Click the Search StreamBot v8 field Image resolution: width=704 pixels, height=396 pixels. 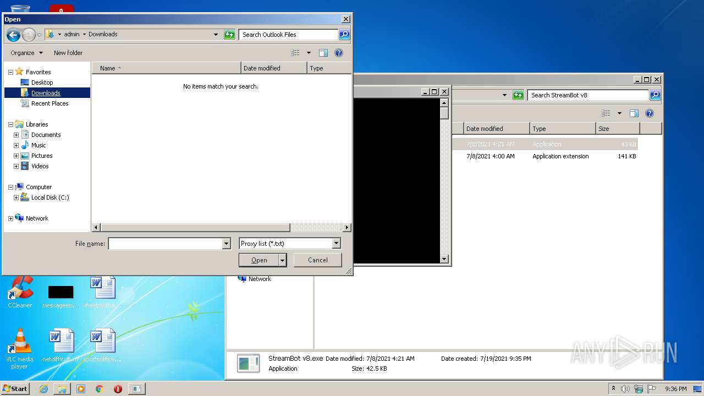pyautogui.click(x=588, y=95)
